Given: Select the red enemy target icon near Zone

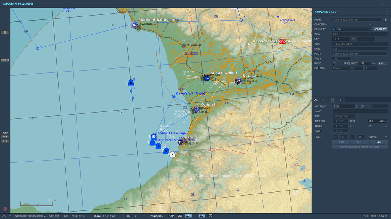Looking at the screenshot, I should (x=282, y=42).
